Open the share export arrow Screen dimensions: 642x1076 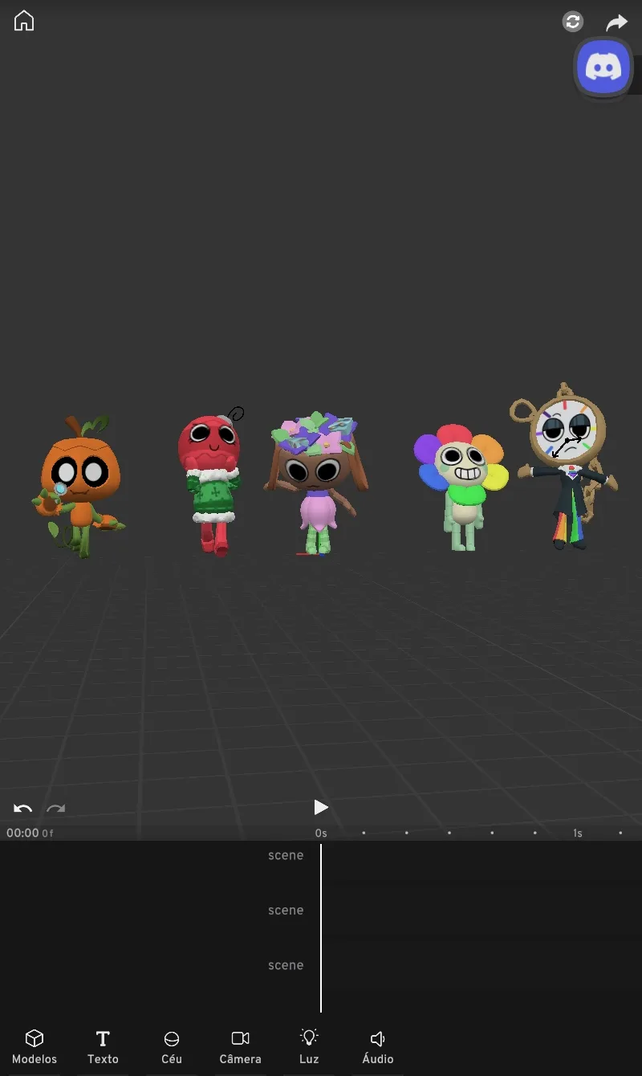[616, 22]
